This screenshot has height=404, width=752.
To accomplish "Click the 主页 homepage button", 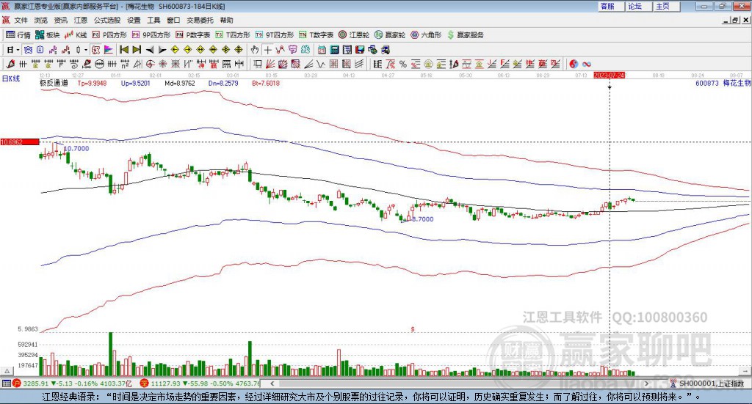I will tap(667, 6).
